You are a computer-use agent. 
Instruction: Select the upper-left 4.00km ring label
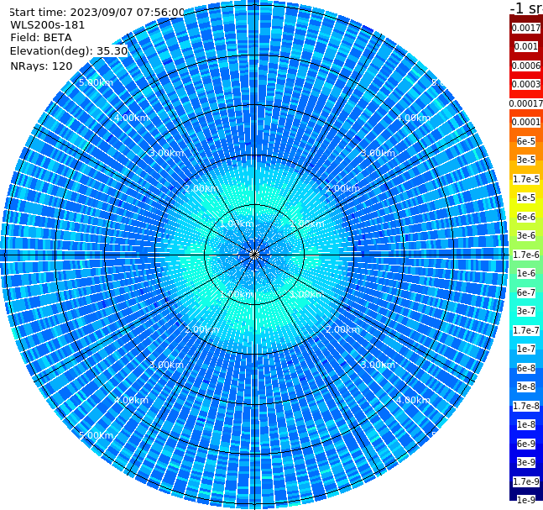[x=131, y=118]
